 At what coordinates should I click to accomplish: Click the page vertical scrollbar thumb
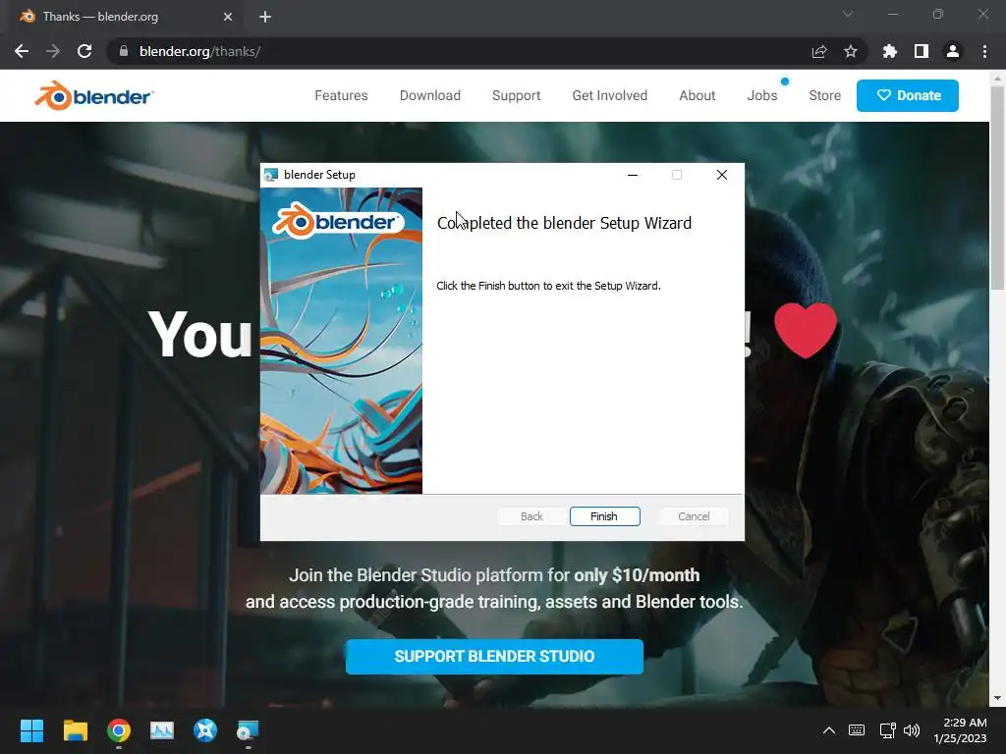997,188
